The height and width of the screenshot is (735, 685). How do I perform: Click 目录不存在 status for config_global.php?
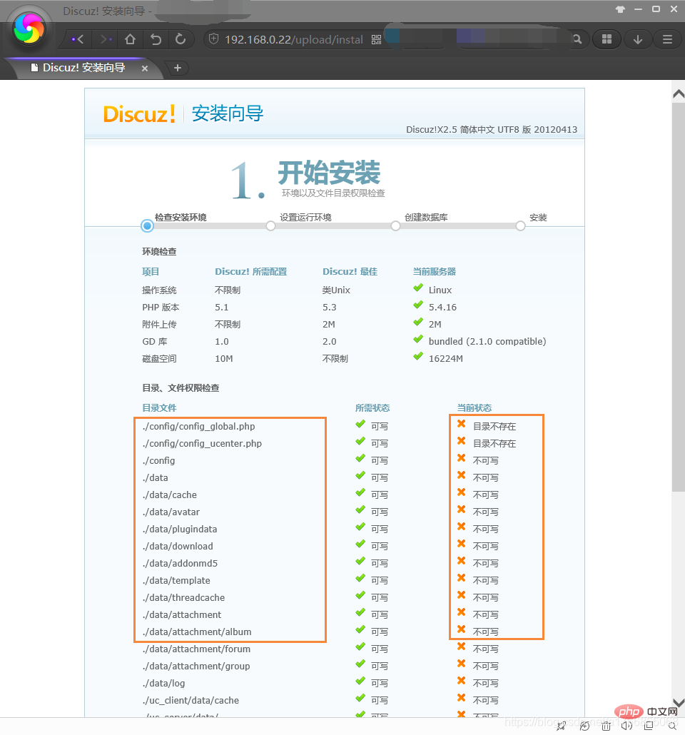(x=494, y=427)
